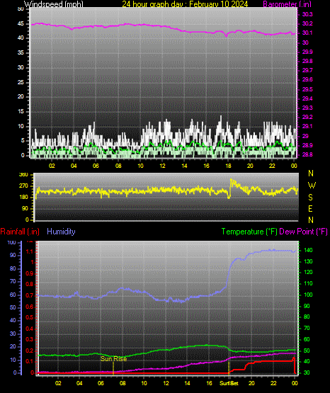Image resolution: width=330 pixels, height=393 pixels.
Task: Click the SunSet marker on the lower time axis
Action: pyautogui.click(x=229, y=383)
